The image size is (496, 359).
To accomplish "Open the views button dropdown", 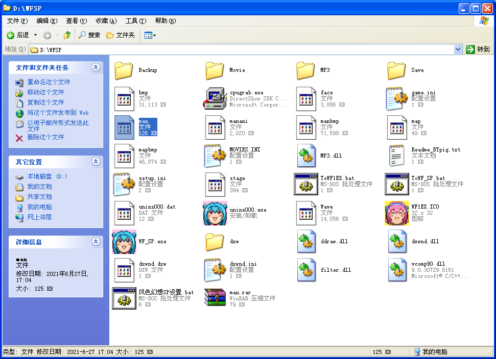I will pyautogui.click(x=154, y=35).
